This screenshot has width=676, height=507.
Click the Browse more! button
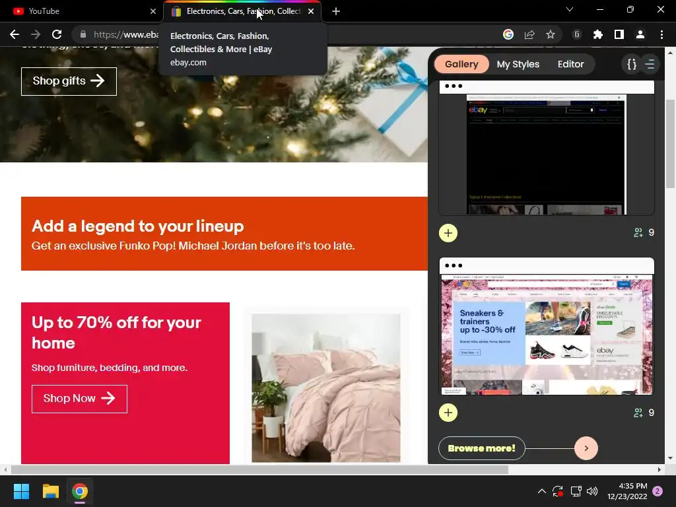coord(481,448)
